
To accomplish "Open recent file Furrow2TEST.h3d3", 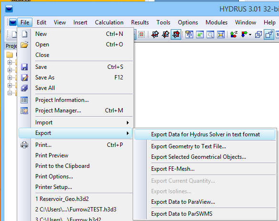I will (x=76, y=210).
